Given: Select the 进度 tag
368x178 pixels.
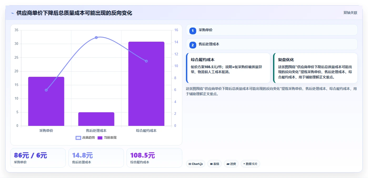Looking at the screenshot, I should coord(231,164).
